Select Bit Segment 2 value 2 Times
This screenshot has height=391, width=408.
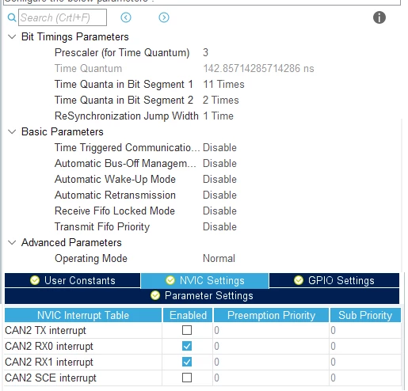(220, 100)
